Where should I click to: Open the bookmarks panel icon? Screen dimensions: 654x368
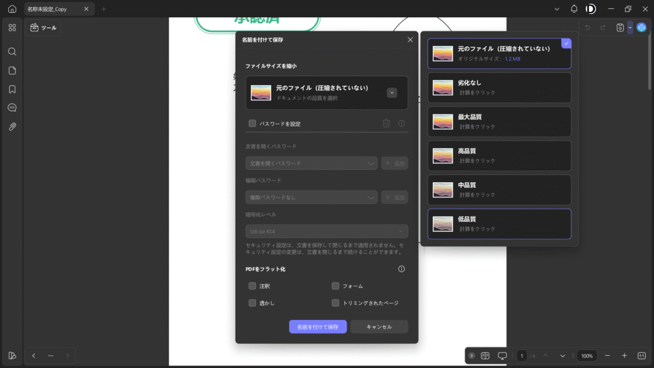click(12, 89)
